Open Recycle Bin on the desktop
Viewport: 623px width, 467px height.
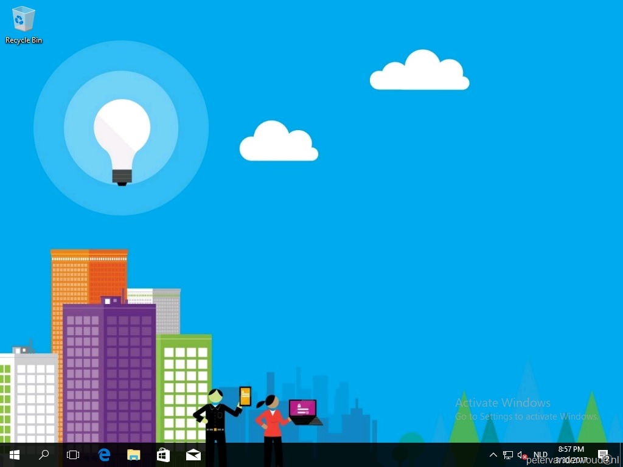click(23, 19)
